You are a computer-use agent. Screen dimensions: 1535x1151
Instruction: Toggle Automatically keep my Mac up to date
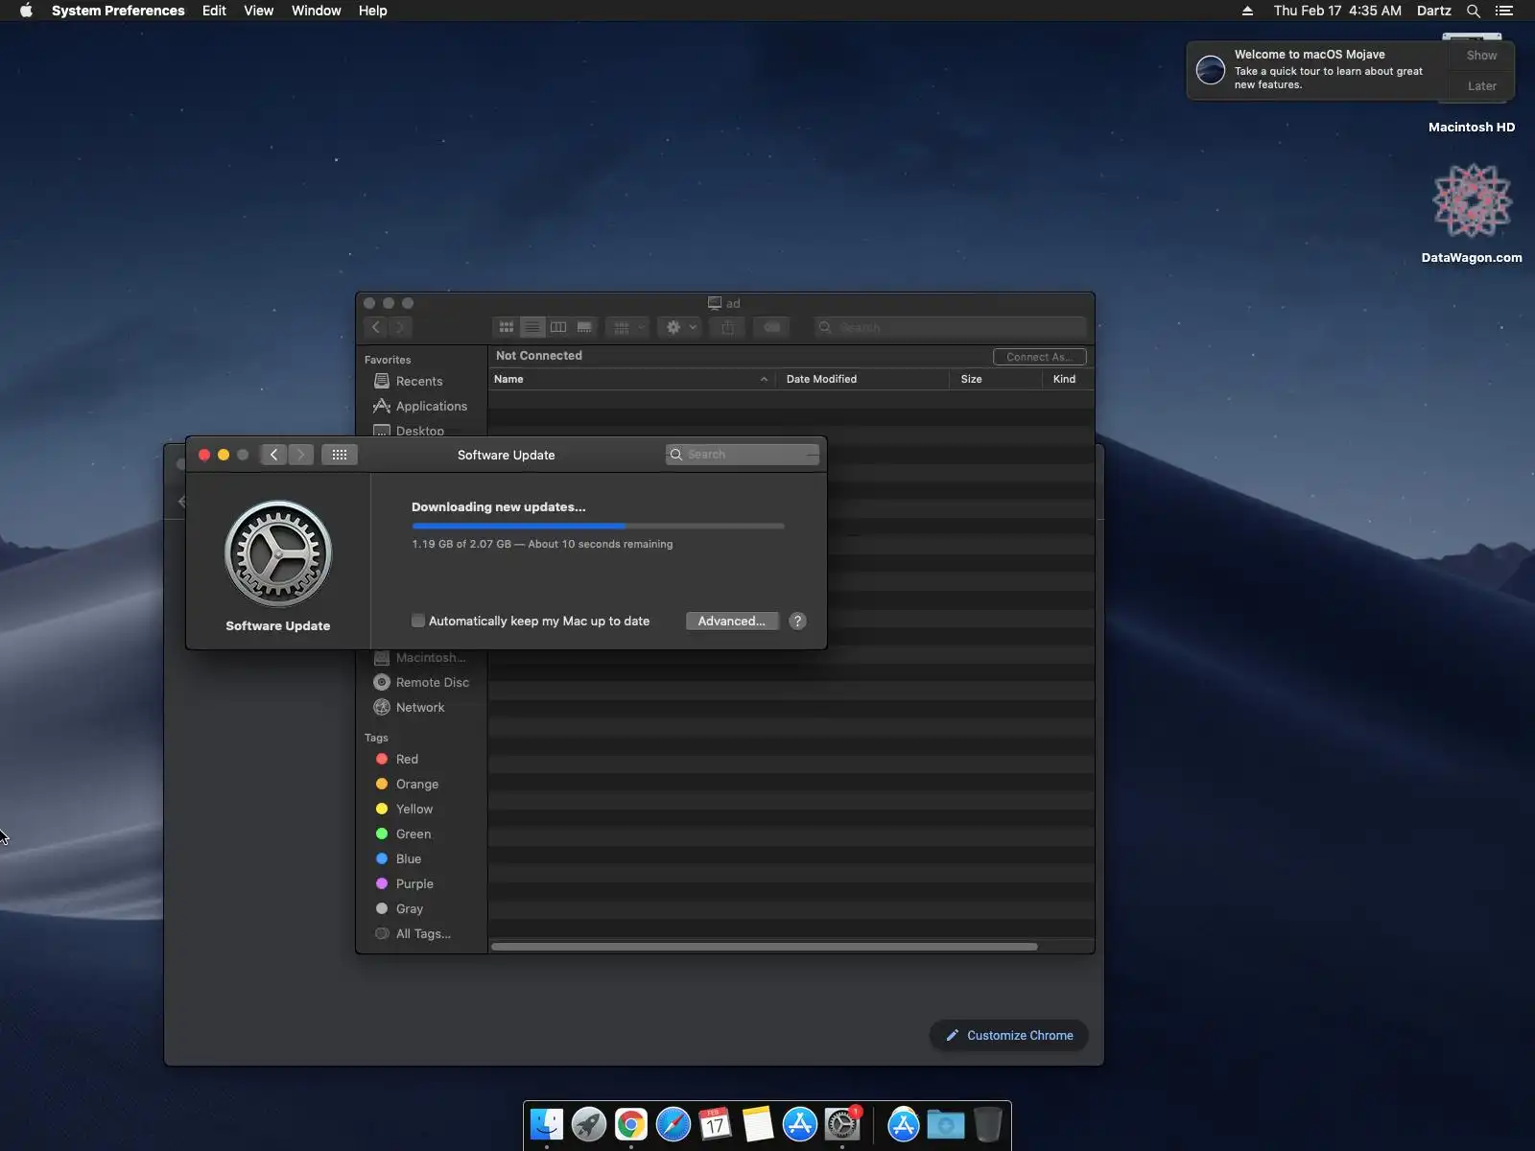click(418, 622)
